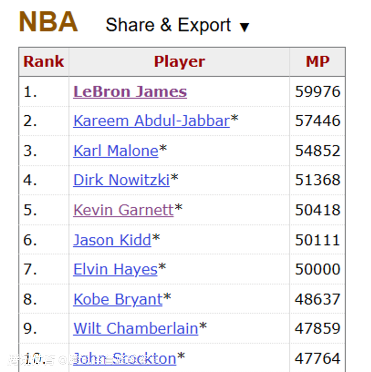This screenshot has width=371, height=372.
Task: Click Kobe Bryant's 48637 minutes cell
Action: coord(317,299)
